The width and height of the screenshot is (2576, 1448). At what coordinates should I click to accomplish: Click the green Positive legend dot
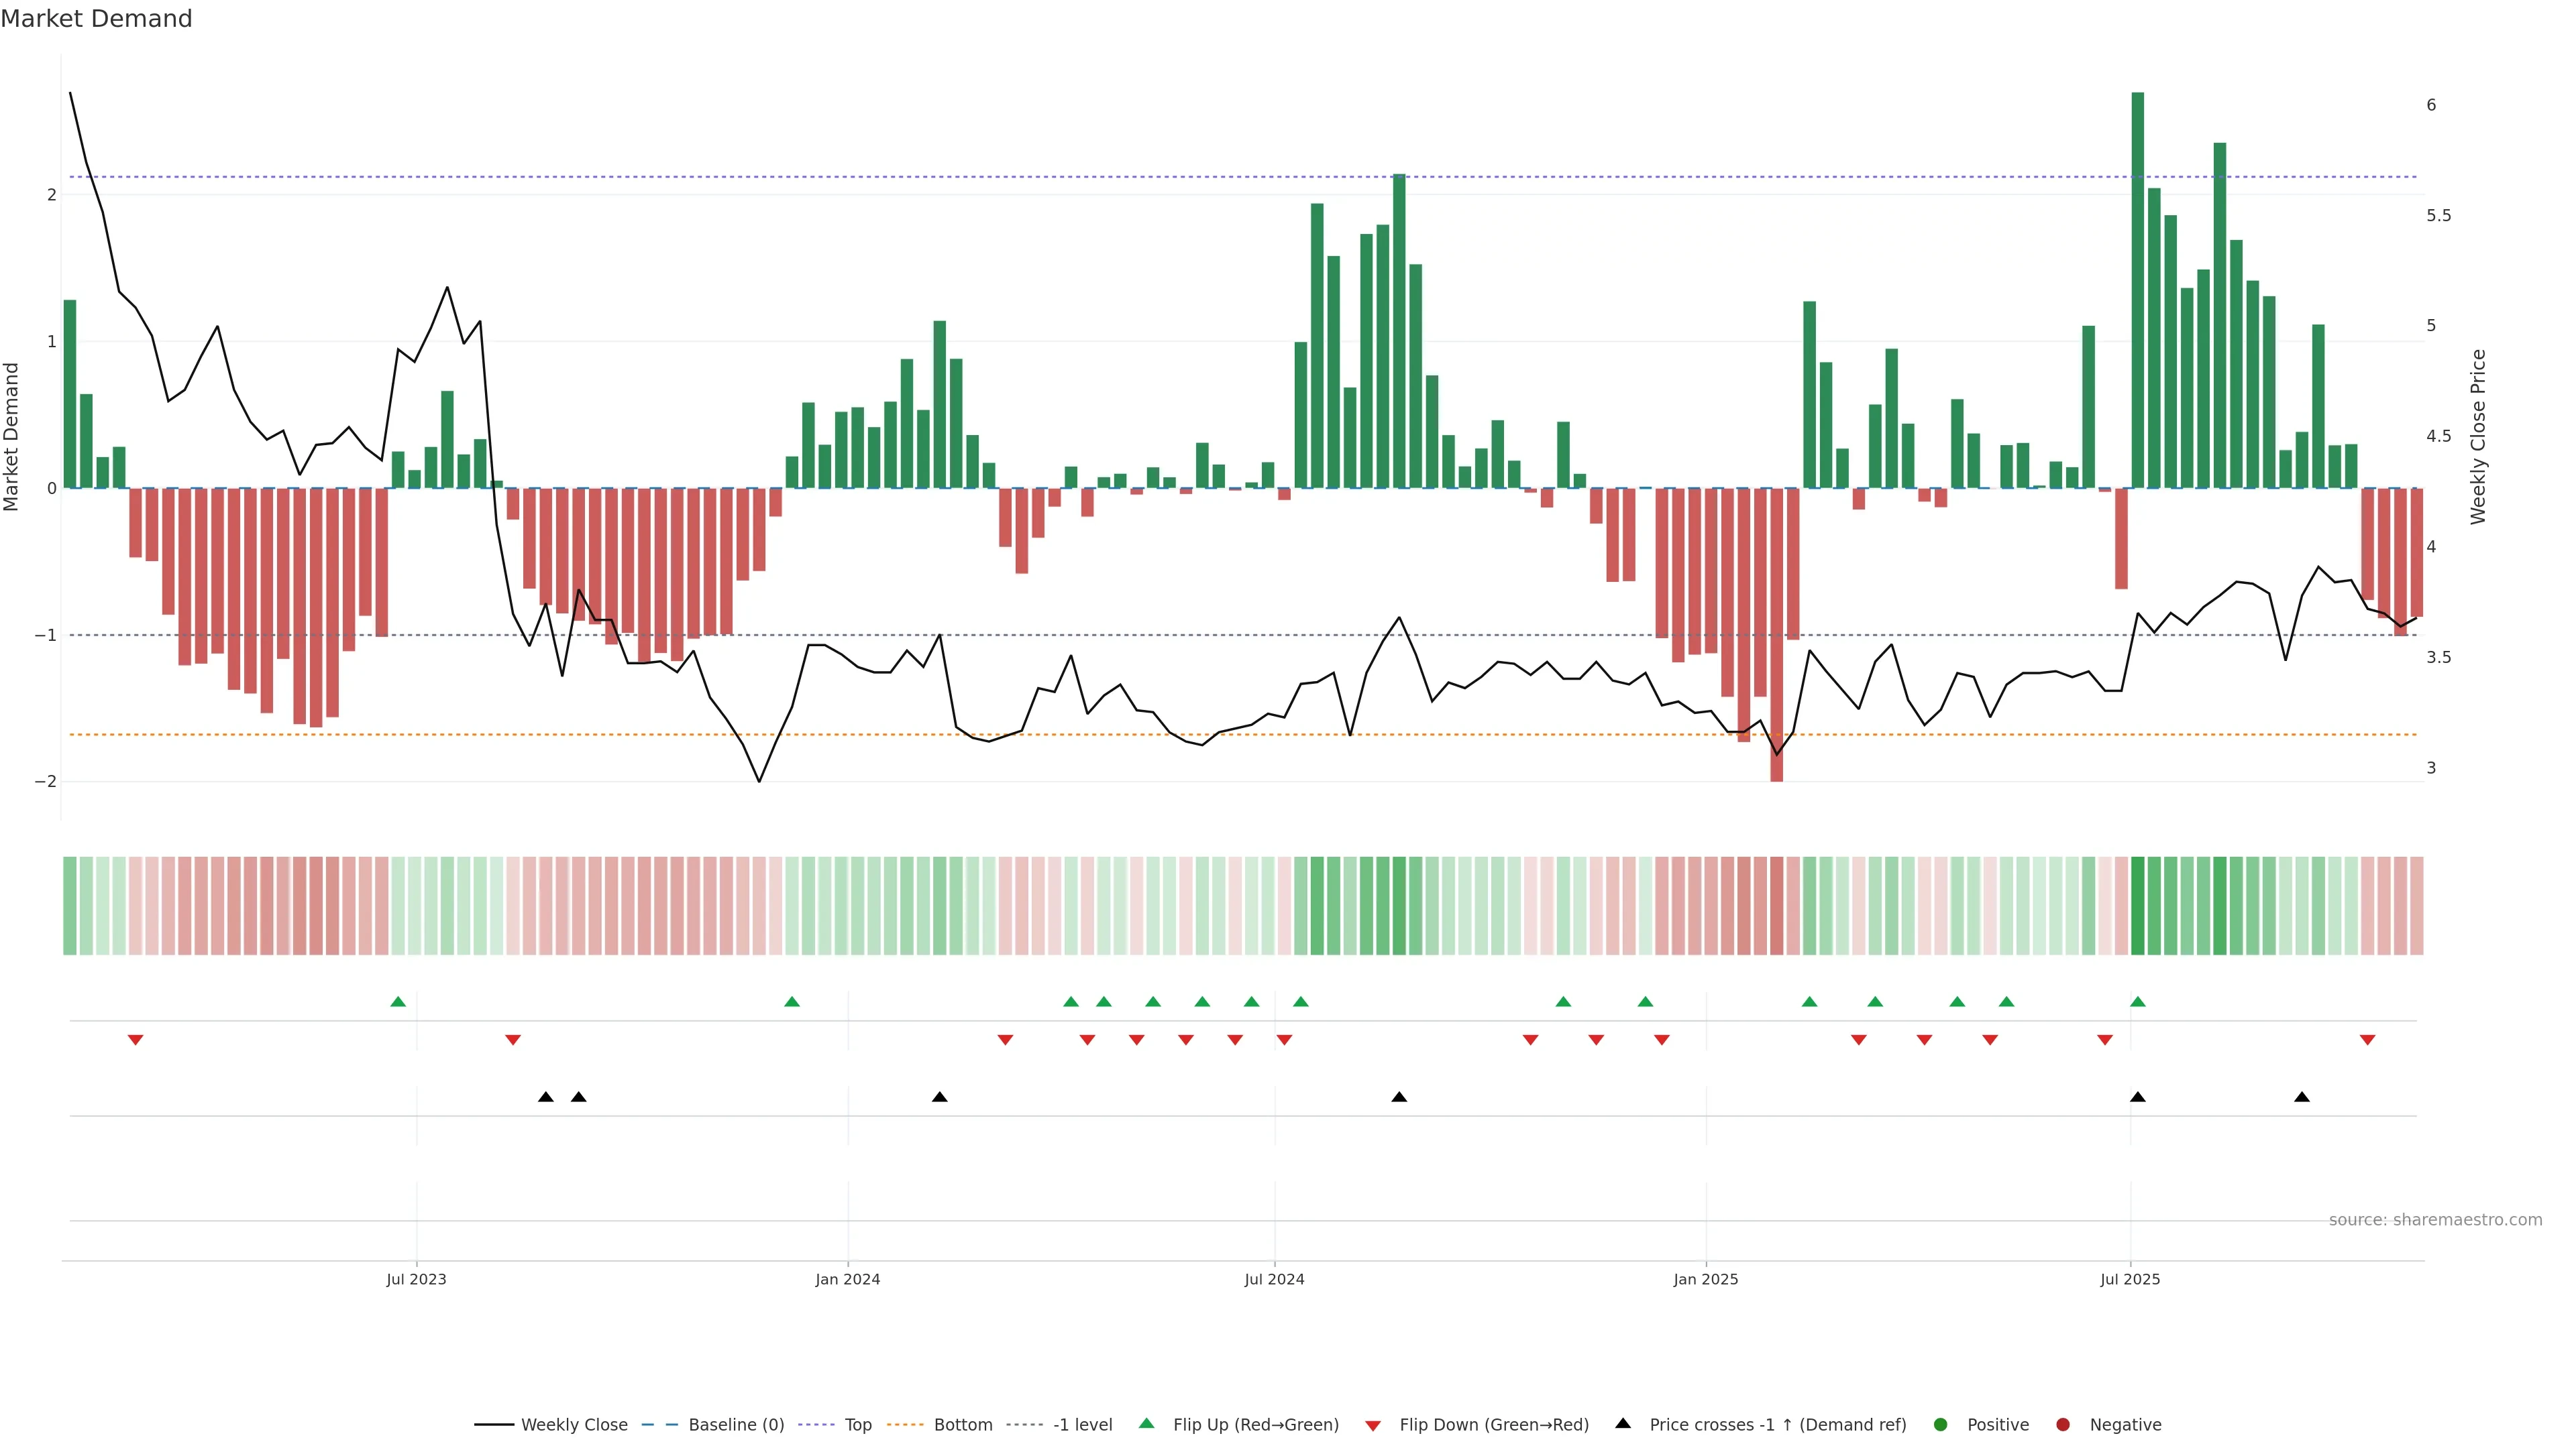(1941, 1425)
